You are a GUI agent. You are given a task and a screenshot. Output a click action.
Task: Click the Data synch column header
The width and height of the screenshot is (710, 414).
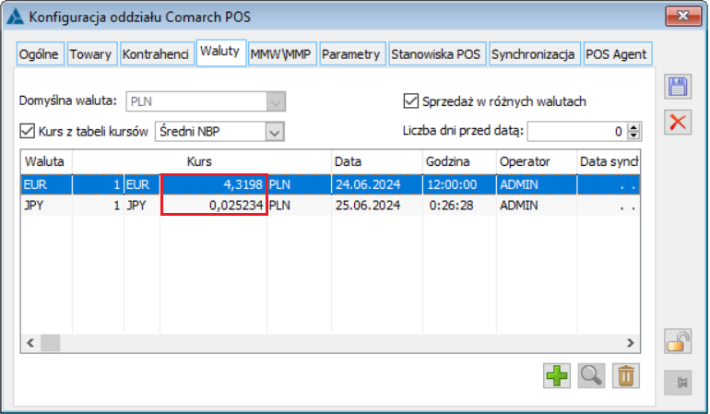click(609, 161)
